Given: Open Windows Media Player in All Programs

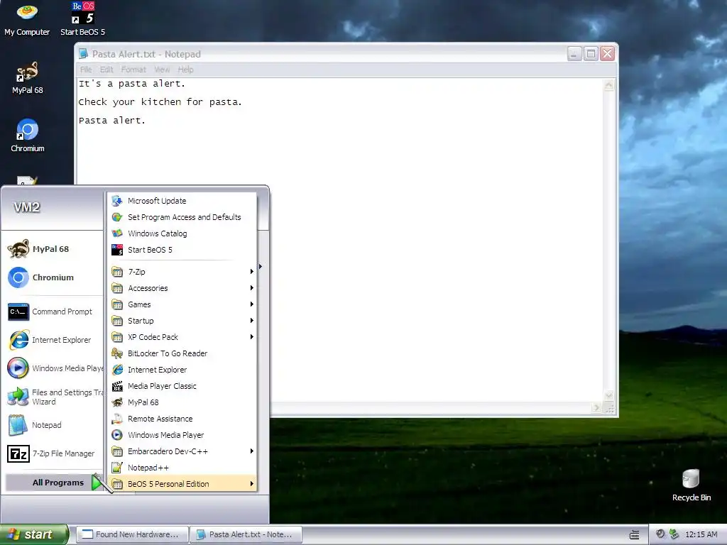Looking at the screenshot, I should coord(182,435).
